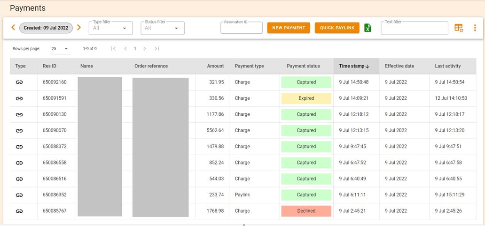Image resolution: width=485 pixels, height=239 pixels.
Task: Focus the Reservation ID input field
Action: pyautogui.click(x=242, y=28)
